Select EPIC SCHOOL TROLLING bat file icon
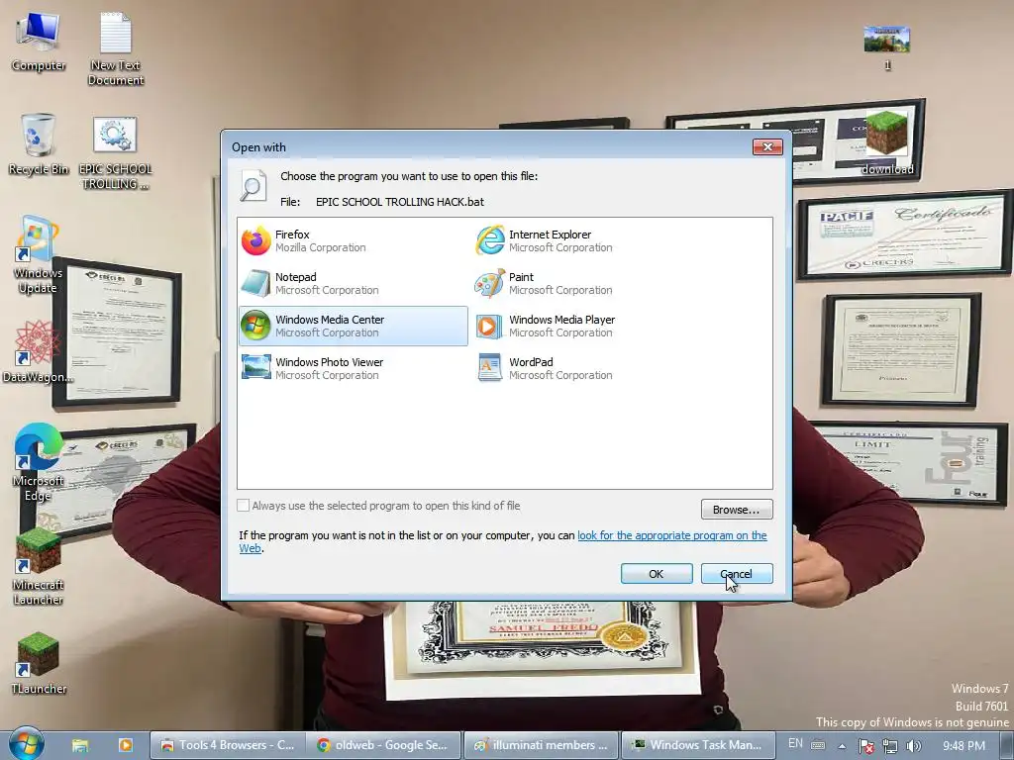The image size is (1014, 760). click(115, 153)
